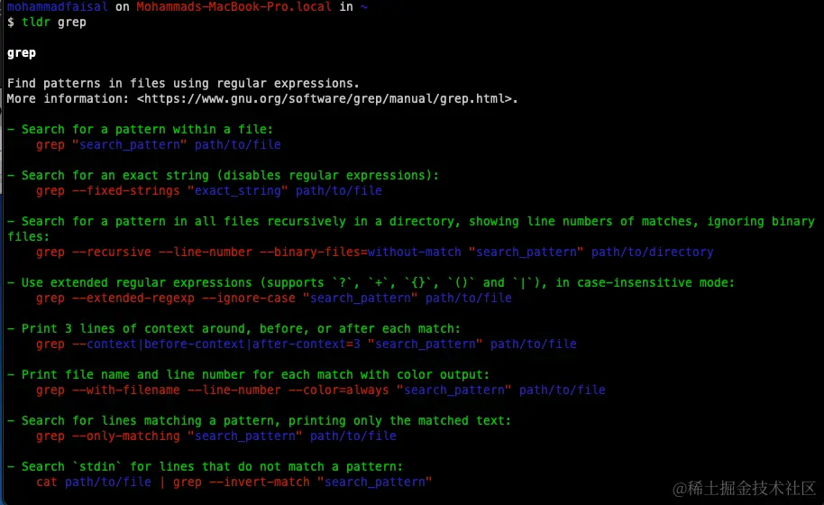Click the '--binary-files=without-match' option

tap(361, 252)
